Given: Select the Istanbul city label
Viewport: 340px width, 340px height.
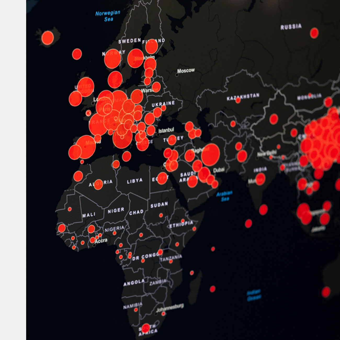Looking at the screenshot, I should [166, 130].
